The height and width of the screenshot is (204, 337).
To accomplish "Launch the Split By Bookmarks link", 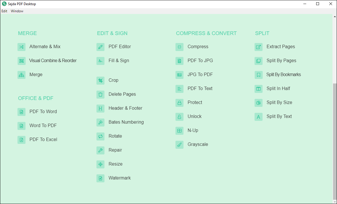I will pyautogui.click(x=283, y=75).
